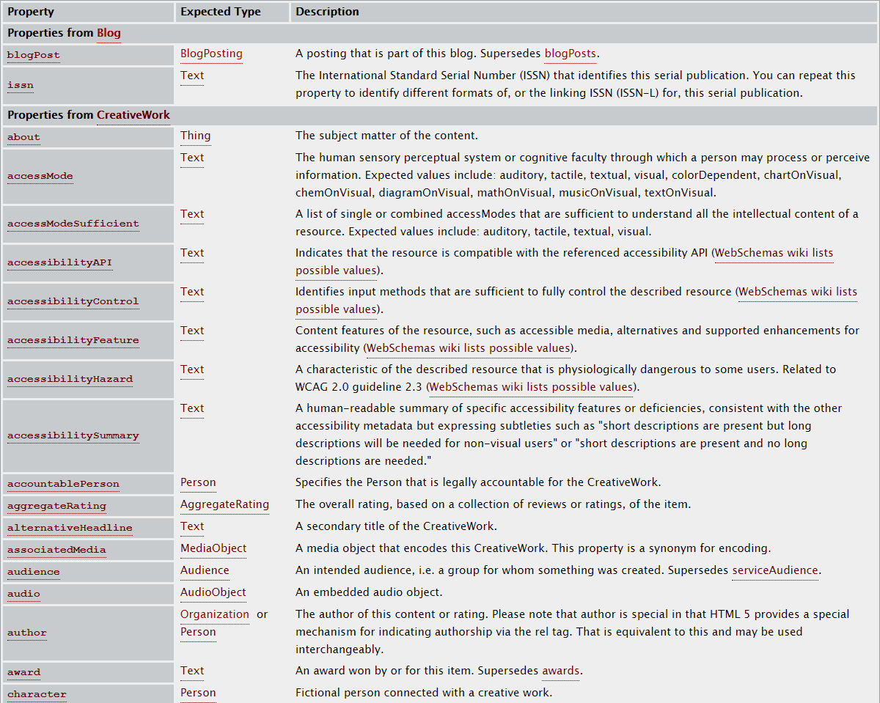Open the accessibilityAPI property link
Viewport: 880px width, 703px height.
pyautogui.click(x=59, y=262)
